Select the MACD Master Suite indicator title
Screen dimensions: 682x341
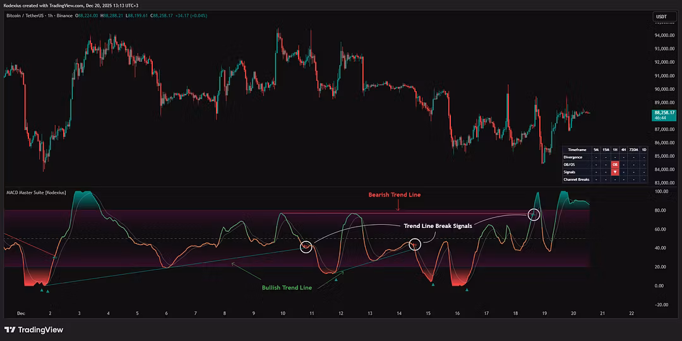coord(35,192)
